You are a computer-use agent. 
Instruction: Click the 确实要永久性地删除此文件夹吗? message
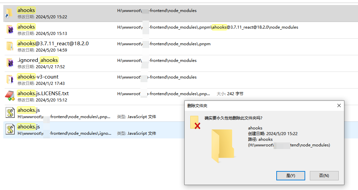coord(233,118)
